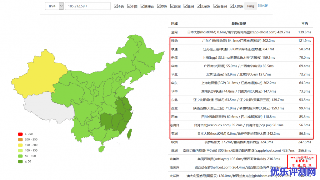Select the 西南 row label
Image resolution: width=320 pixels, height=180 pixels.
pos(174,117)
